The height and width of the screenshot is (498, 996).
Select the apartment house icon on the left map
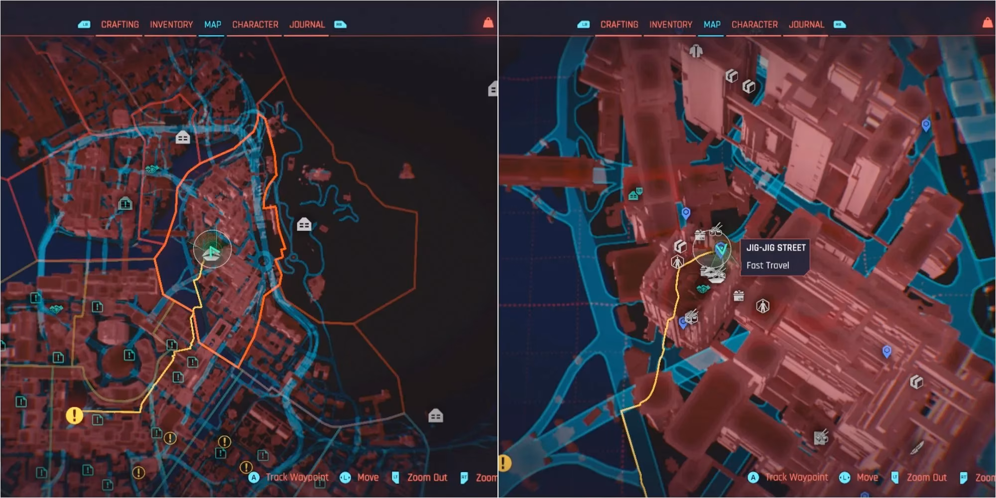click(182, 136)
